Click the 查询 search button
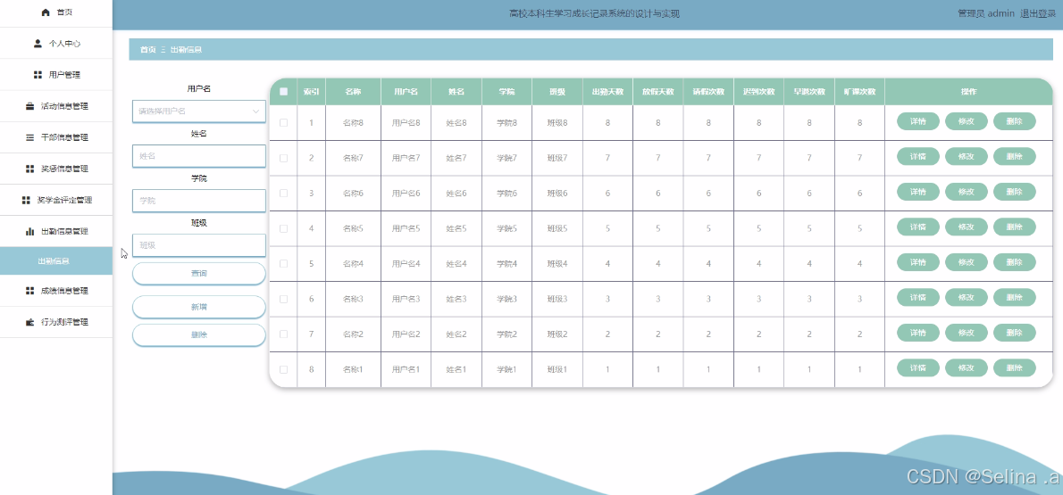 [198, 274]
